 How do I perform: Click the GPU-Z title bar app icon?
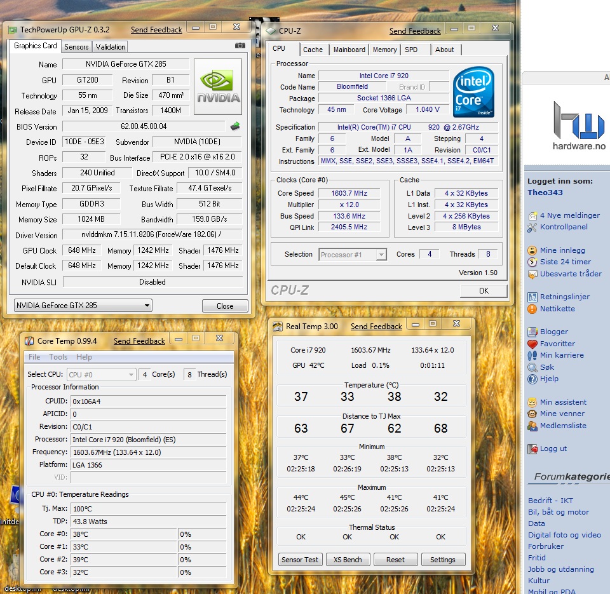13,30
